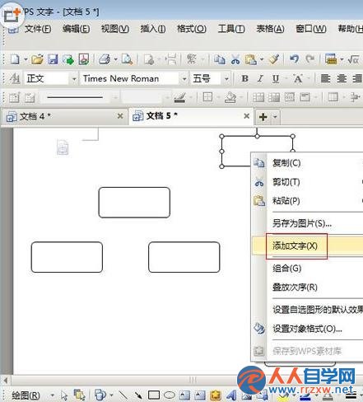Screen dimensions: 363x402
Task: Click the WordArt slanted A icon
Action: click(231, 395)
